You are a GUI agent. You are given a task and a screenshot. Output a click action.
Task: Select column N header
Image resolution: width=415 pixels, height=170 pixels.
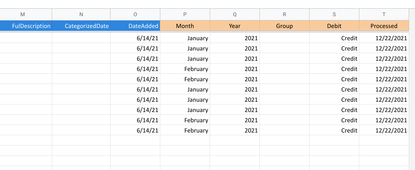pyautogui.click(x=81, y=15)
